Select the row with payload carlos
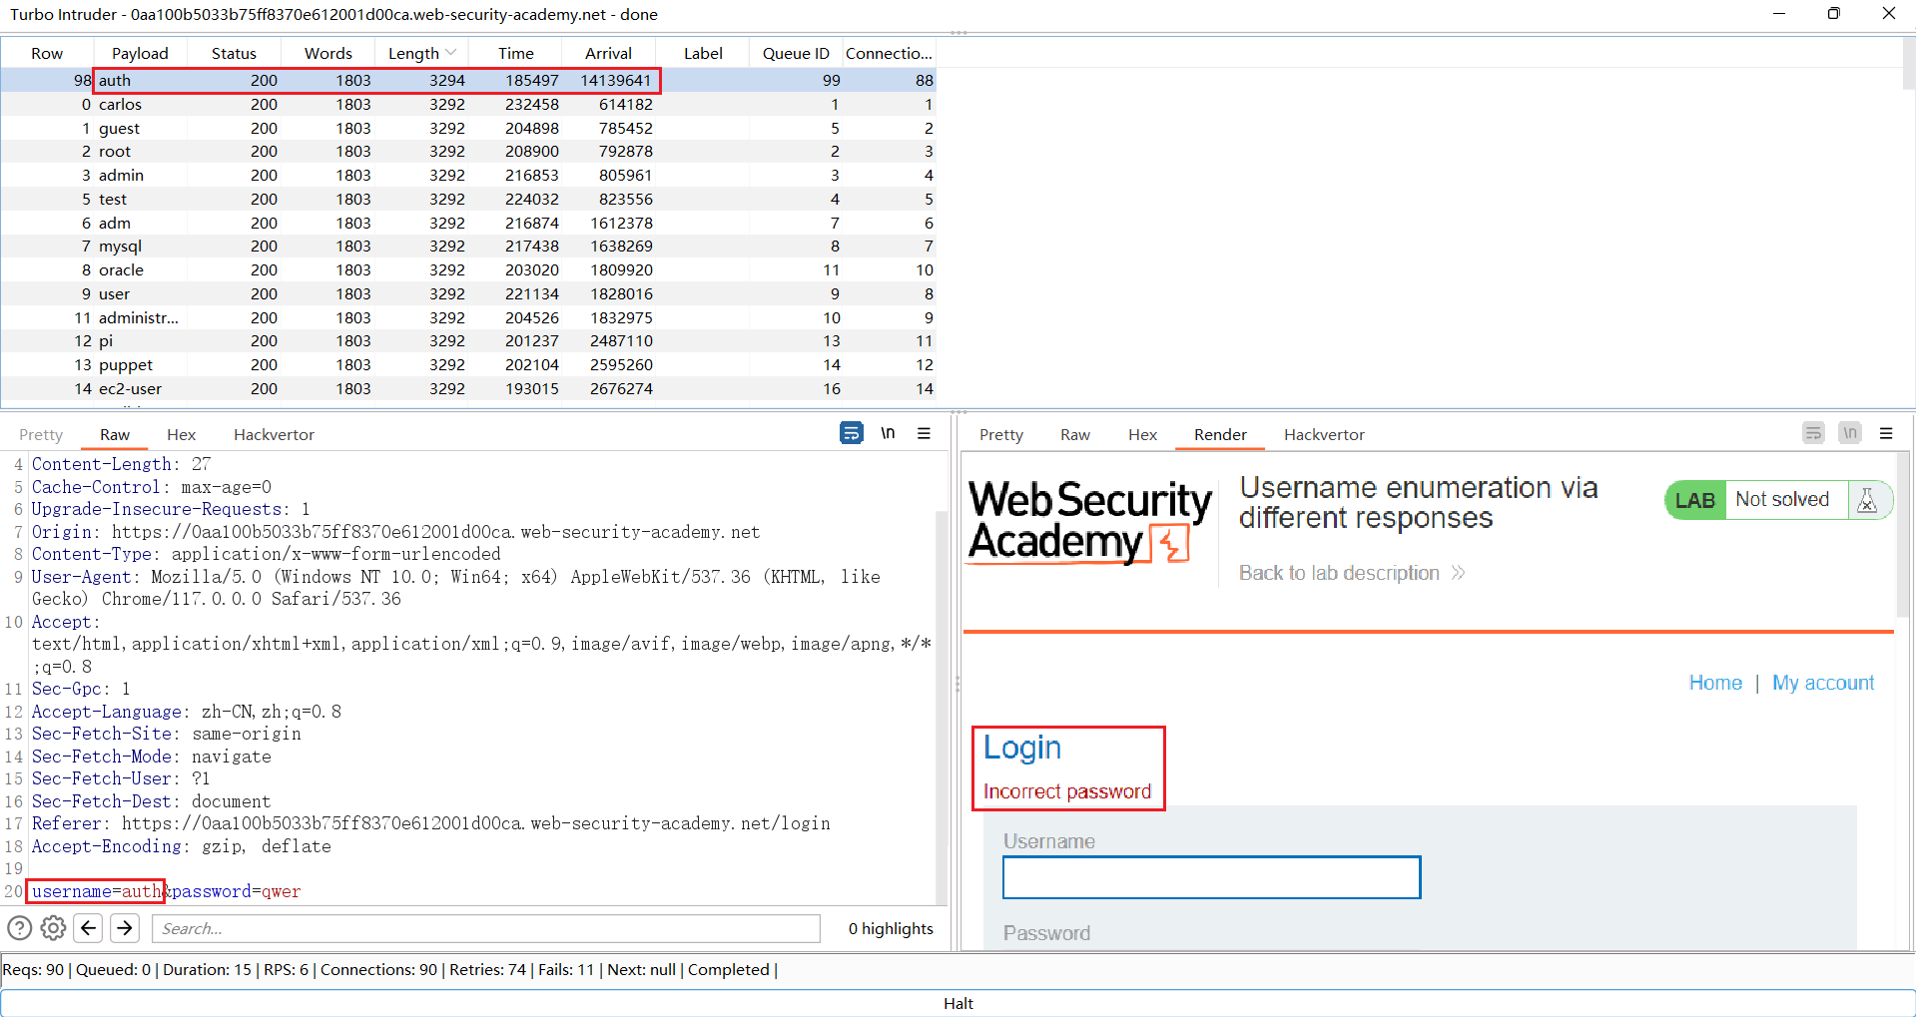The width and height of the screenshot is (1917, 1018). click(468, 104)
